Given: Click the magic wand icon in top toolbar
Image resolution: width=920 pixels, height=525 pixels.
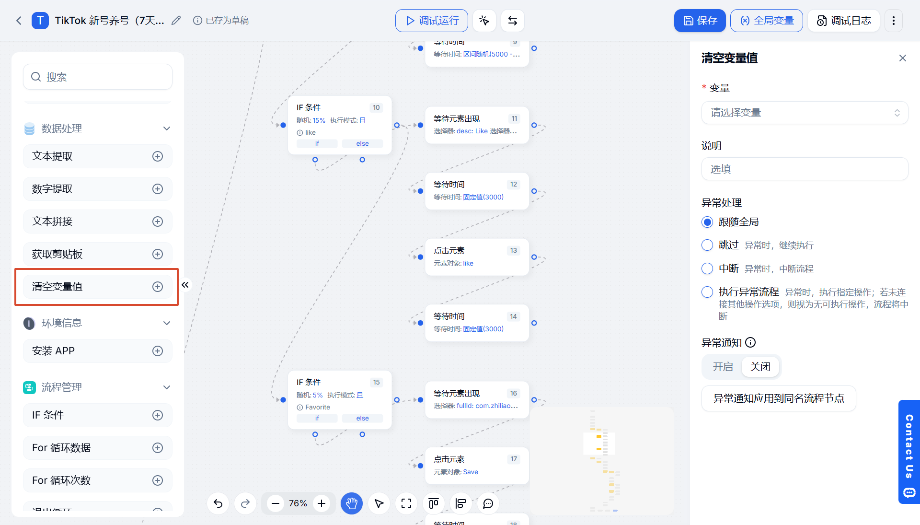Looking at the screenshot, I should click(x=484, y=21).
